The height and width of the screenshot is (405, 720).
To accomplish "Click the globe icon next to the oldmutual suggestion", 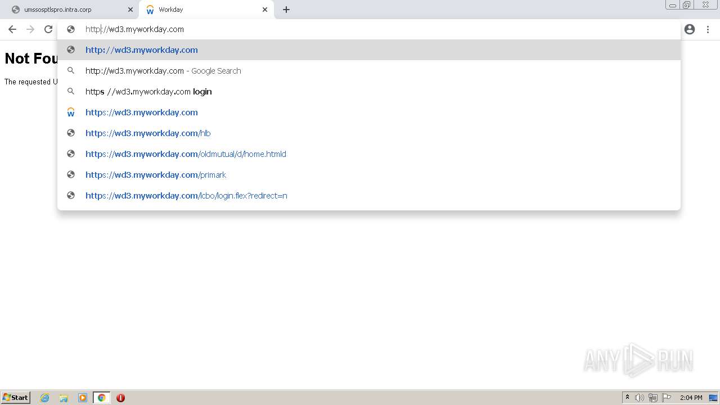I will pos(71,154).
